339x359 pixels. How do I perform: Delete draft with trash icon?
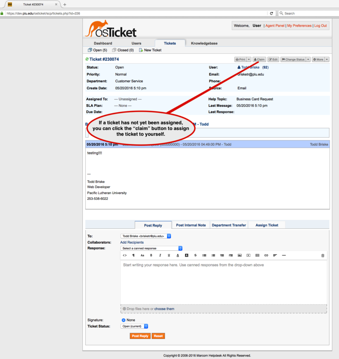pyautogui.click(x=323, y=256)
